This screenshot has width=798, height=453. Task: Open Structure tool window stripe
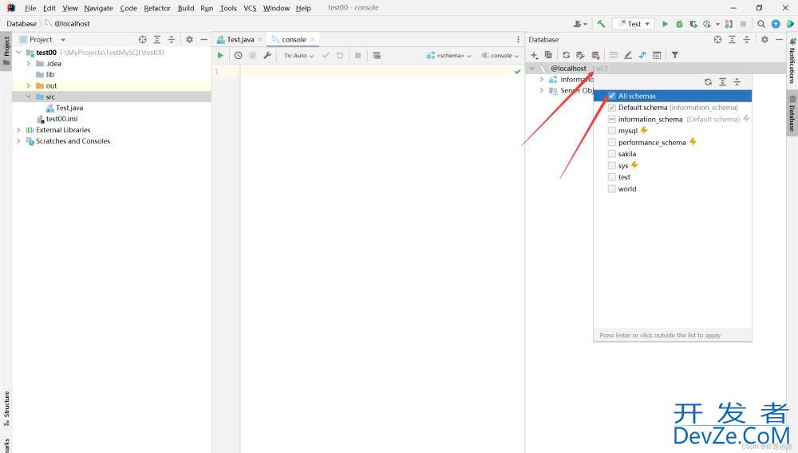(x=6, y=408)
